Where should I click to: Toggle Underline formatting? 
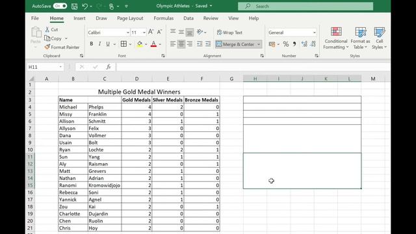click(x=108, y=44)
